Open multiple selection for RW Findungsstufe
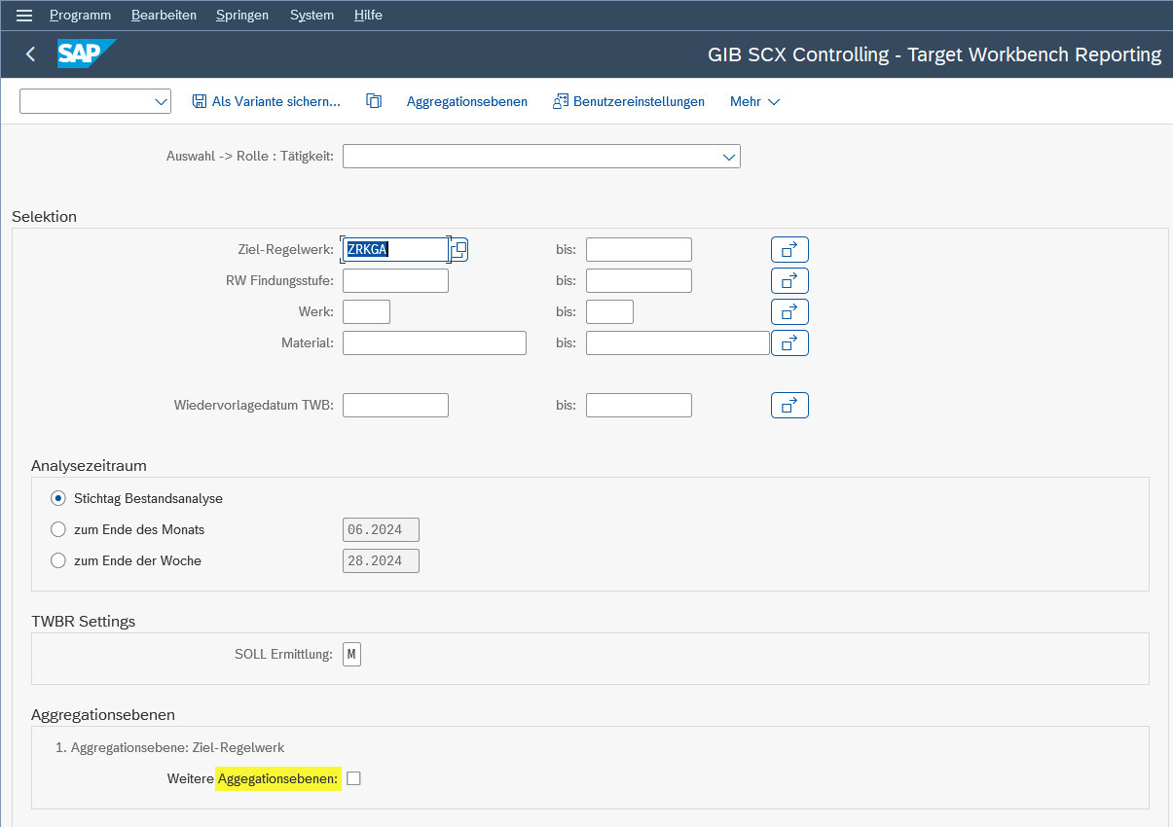1173x827 pixels. click(x=789, y=281)
